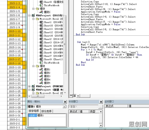Select the Sheet10 (2014年 tree item label

tap(53, 25)
